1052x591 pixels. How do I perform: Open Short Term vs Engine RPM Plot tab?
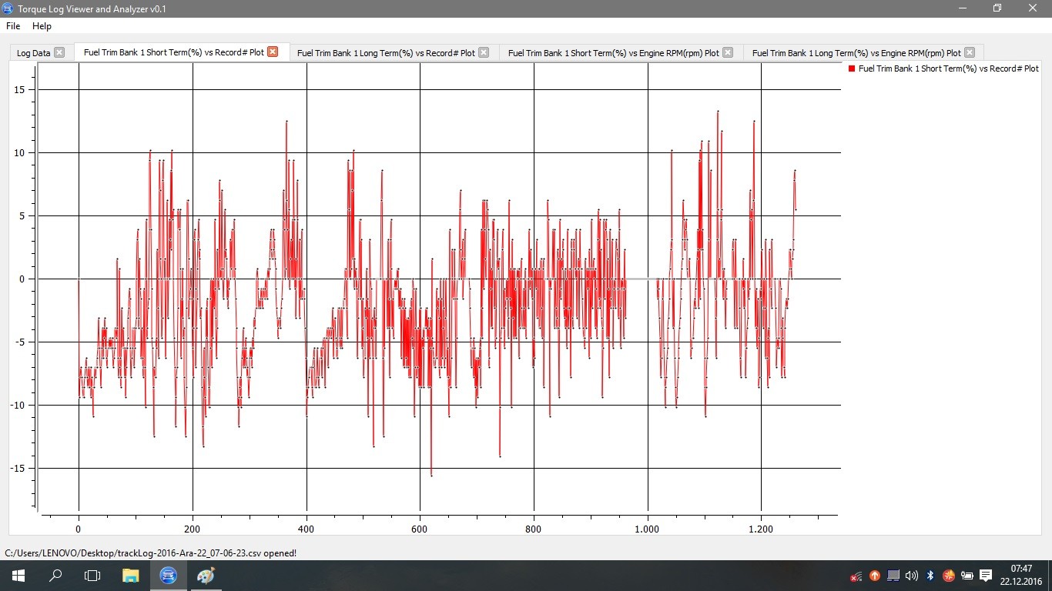[613, 53]
